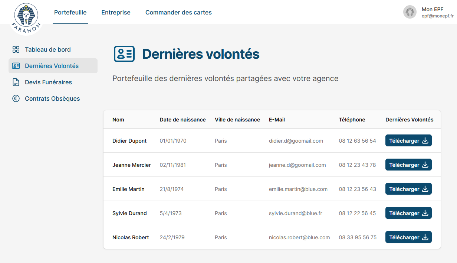
Task: Open Tableau de bord in sidebar
Action: (47, 49)
